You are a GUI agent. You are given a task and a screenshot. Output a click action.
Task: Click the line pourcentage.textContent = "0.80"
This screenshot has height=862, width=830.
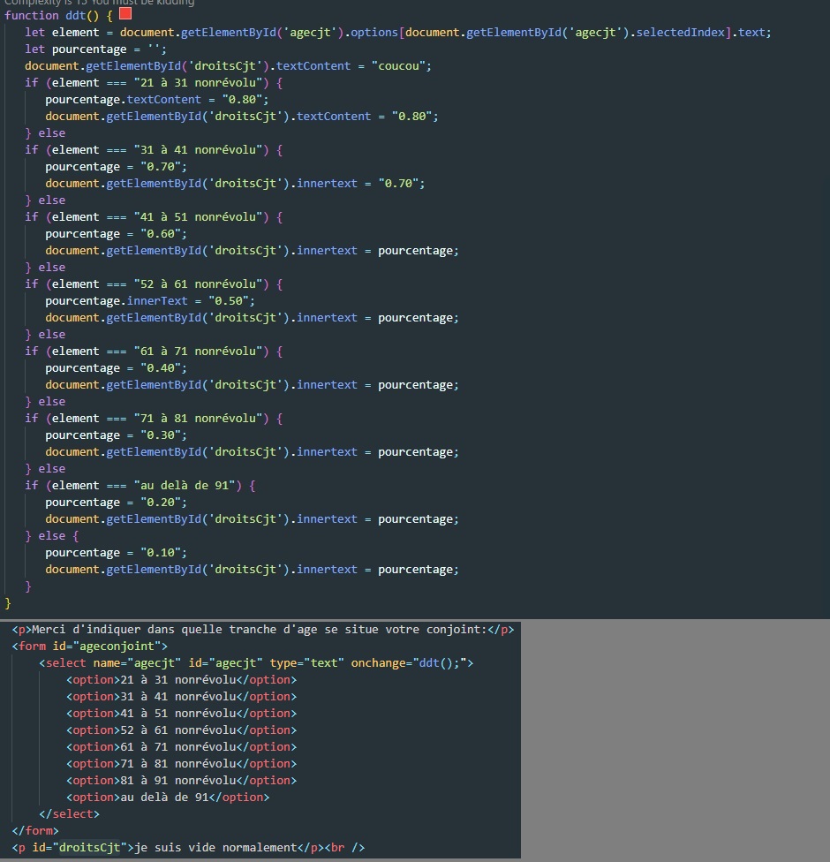point(156,100)
